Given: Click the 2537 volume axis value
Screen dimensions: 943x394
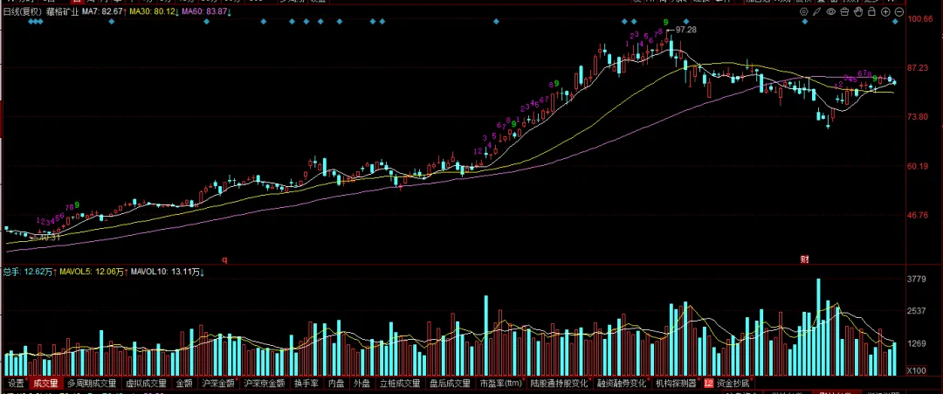Looking at the screenshot, I should pos(918,311).
